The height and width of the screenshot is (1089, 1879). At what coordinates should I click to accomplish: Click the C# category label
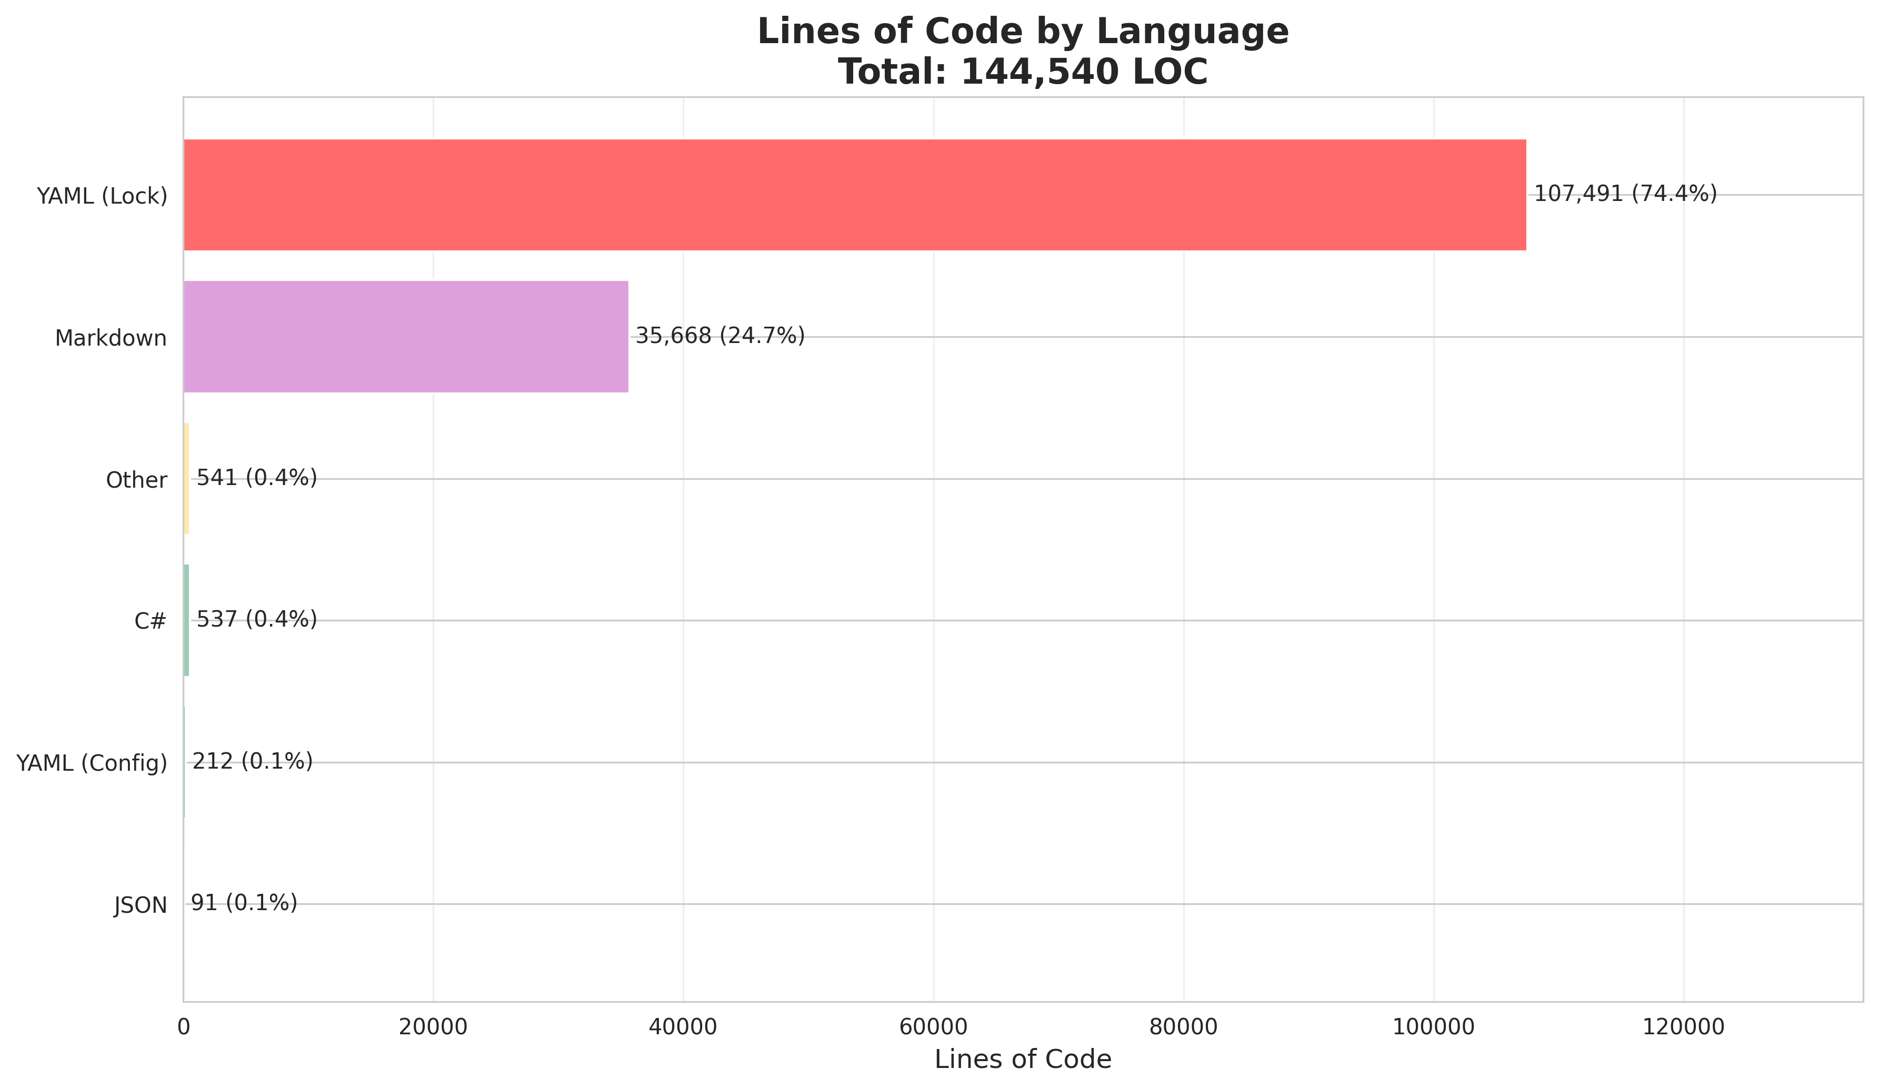point(150,622)
